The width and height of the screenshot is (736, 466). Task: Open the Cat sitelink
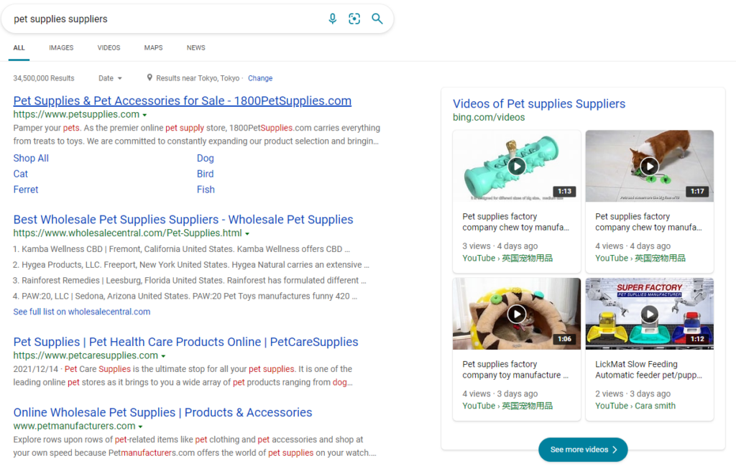[21, 174]
